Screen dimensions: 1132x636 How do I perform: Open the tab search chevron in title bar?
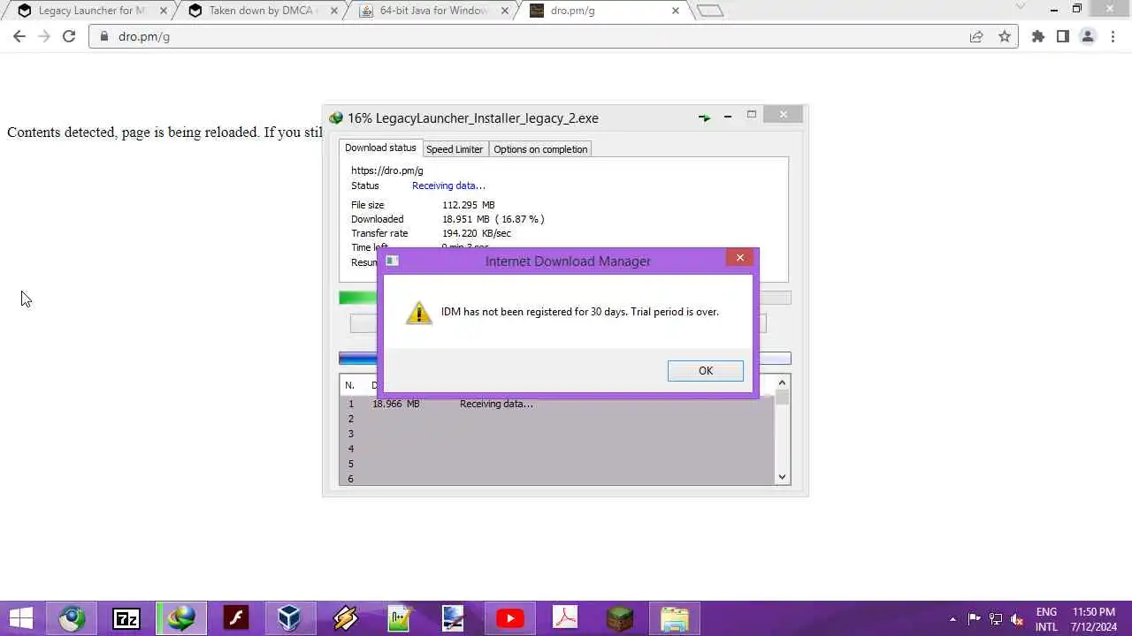(x=1020, y=7)
